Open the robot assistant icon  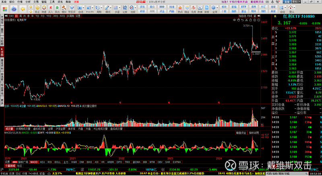tap(14, 9)
